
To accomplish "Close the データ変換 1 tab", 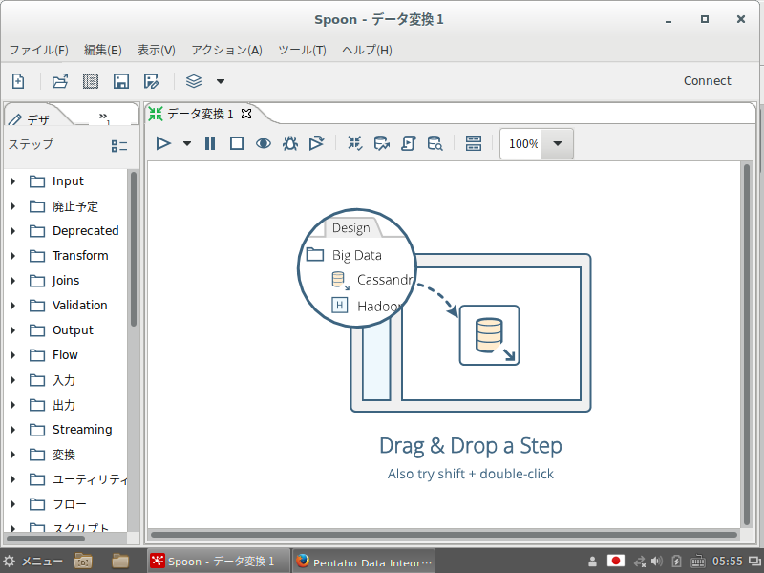I will (246, 113).
